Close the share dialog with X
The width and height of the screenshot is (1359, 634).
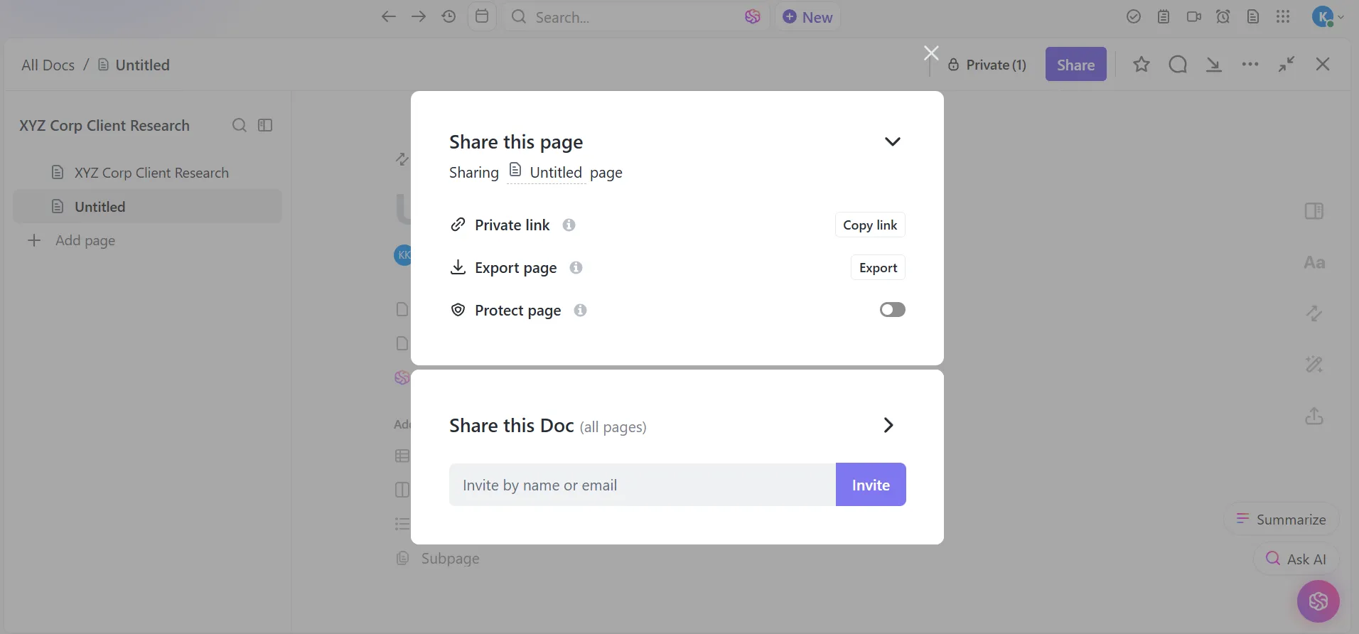931,53
